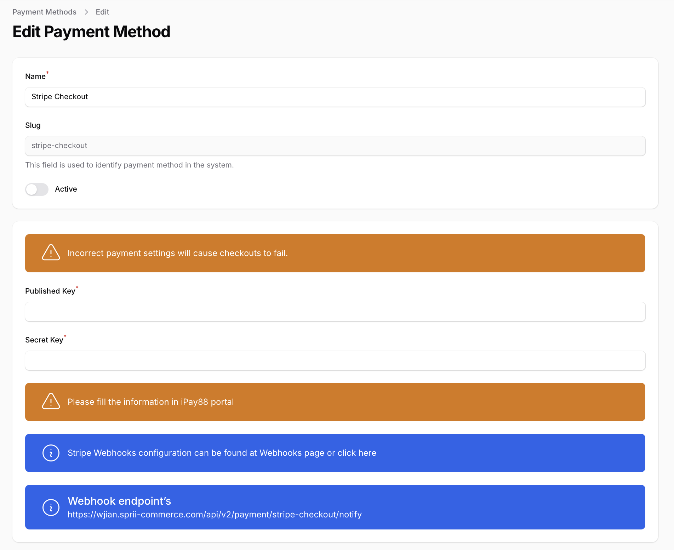Click the Published Key label
Image resolution: width=674 pixels, height=550 pixels.
point(50,291)
